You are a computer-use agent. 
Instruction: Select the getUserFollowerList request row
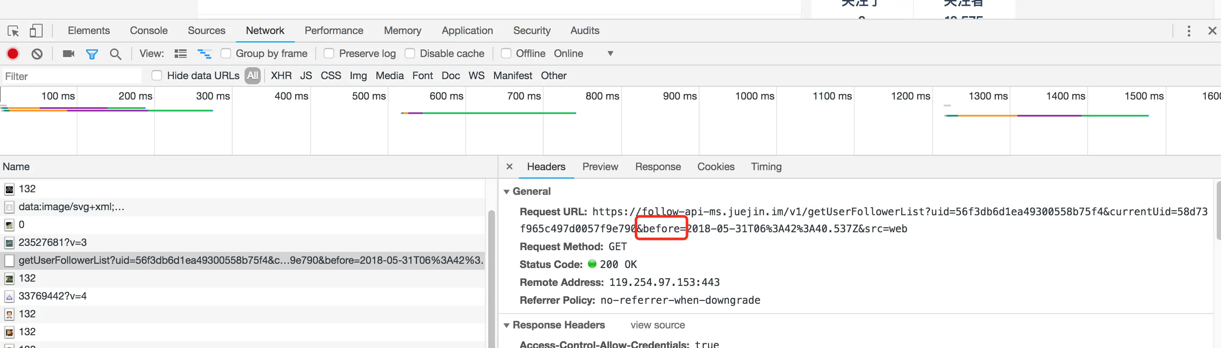point(242,260)
